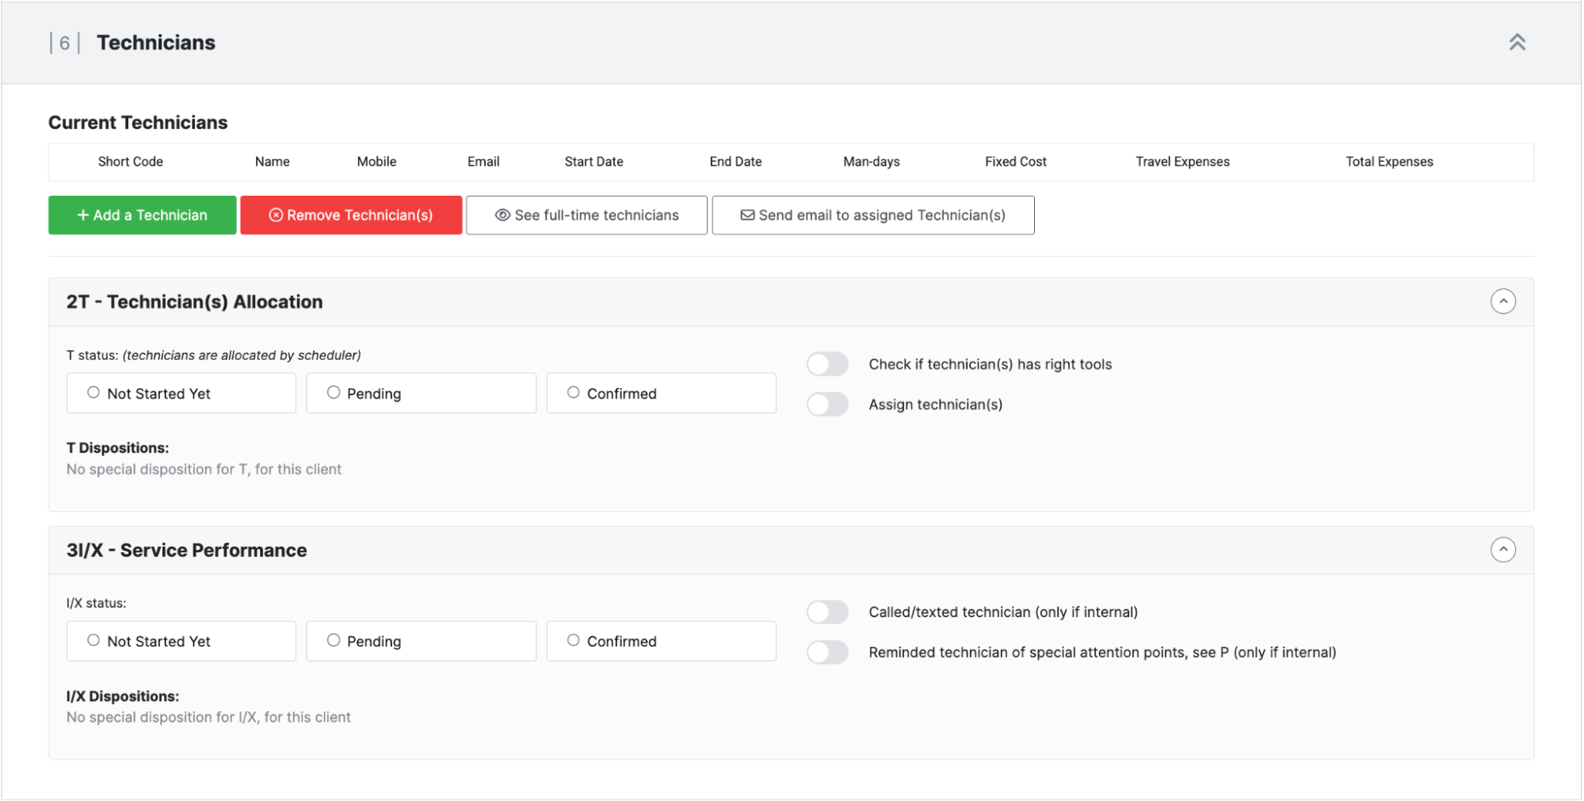Turn on the Assign technician(s) switch

pyautogui.click(x=827, y=405)
